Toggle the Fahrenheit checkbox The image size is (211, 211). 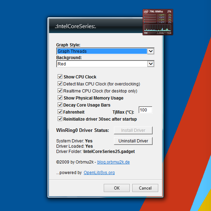point(60,111)
